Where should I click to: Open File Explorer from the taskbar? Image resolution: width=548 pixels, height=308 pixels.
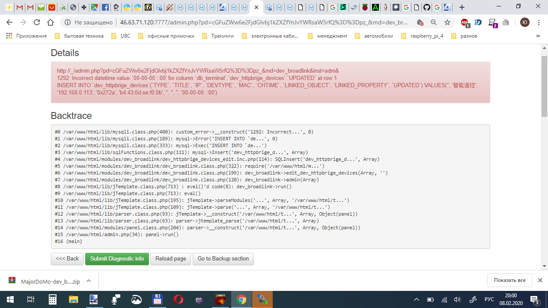(x=73, y=299)
